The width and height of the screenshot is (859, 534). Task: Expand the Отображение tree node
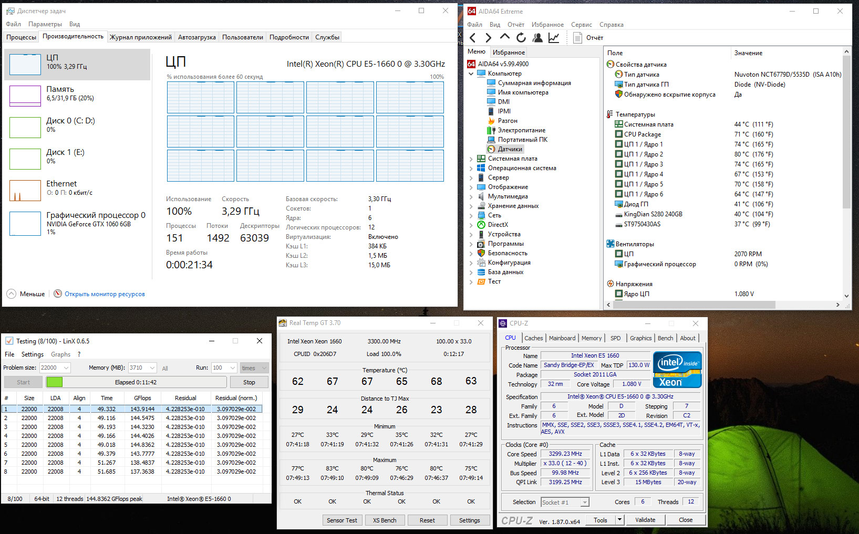471,187
